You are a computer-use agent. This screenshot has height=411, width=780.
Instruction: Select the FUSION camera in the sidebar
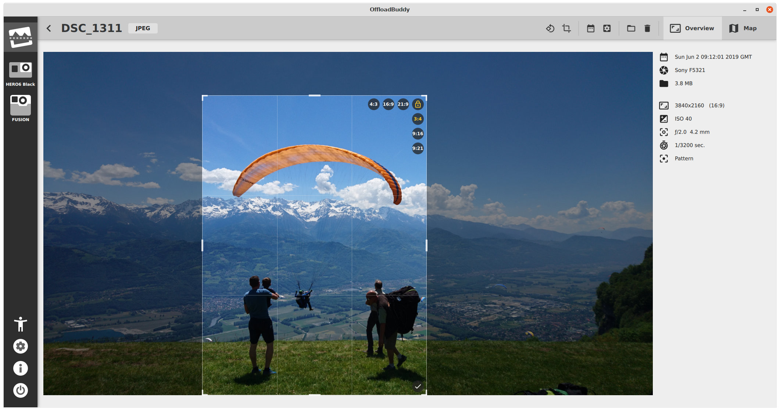[x=21, y=108]
